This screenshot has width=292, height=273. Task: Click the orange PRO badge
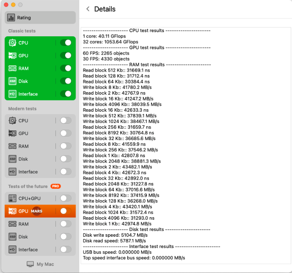55,186
